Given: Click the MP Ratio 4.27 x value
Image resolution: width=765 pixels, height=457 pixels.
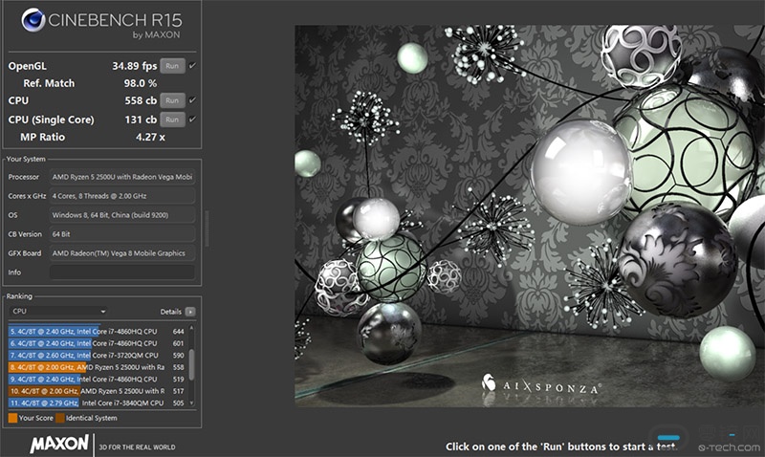Looking at the screenshot, I should pyautogui.click(x=150, y=137).
